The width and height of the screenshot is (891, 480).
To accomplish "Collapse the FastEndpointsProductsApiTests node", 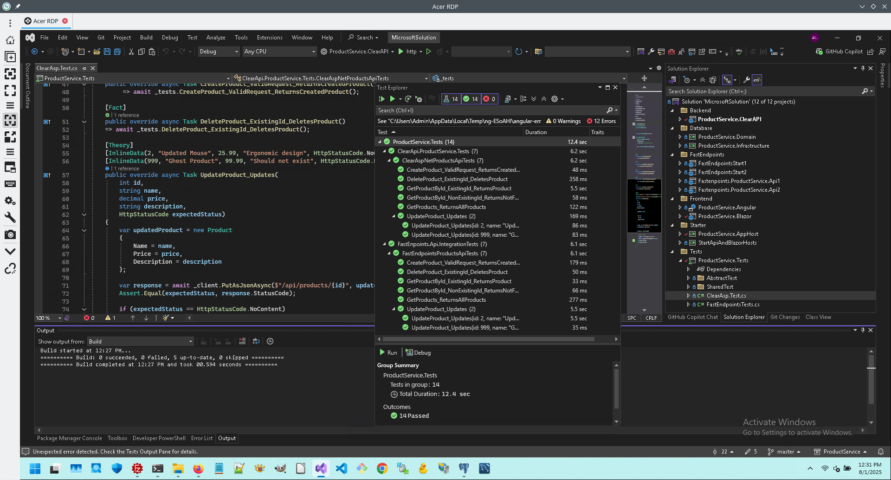I will 389,253.
